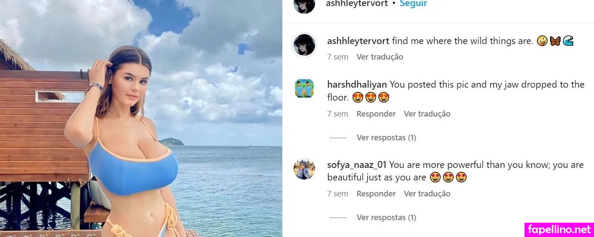Translate sofya_naaz_01's comment
The height and width of the screenshot is (237, 594).
[x=427, y=194]
